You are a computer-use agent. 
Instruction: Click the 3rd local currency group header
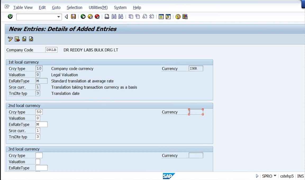pos(110,149)
